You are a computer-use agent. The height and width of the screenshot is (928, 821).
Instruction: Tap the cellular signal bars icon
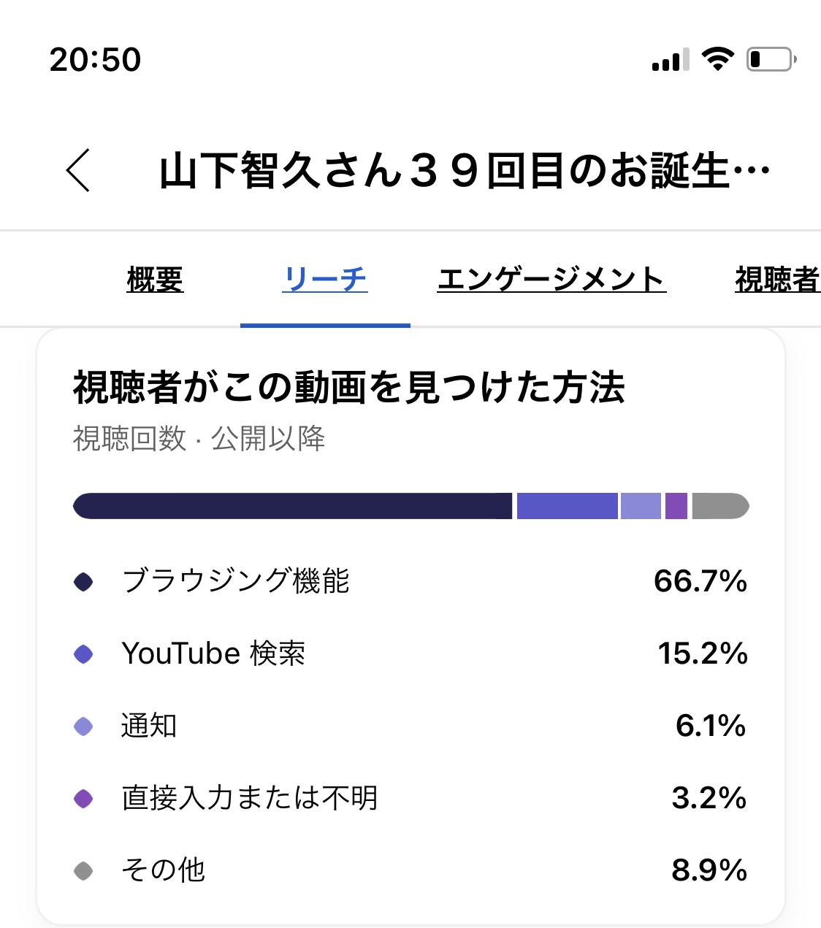coord(671,61)
